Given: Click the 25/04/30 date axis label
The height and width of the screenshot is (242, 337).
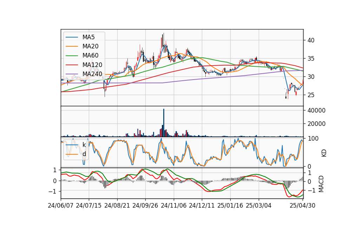Looking at the screenshot, I should 303,206.
